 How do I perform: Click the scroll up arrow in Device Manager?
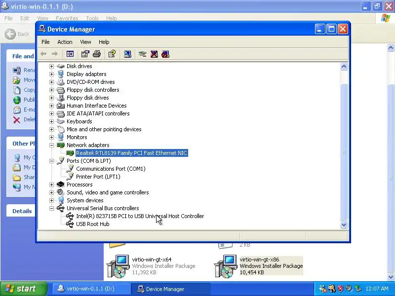[x=344, y=67]
